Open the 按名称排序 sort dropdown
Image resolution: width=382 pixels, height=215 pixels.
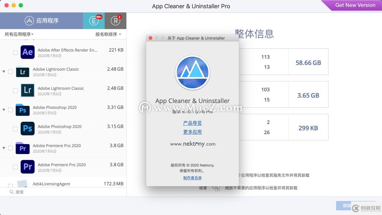pos(108,34)
